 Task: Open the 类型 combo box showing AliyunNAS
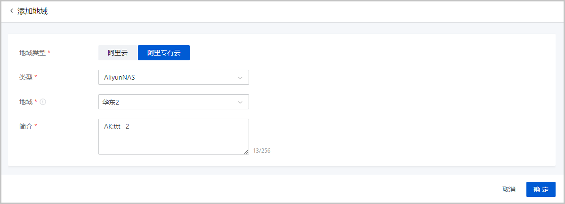point(174,77)
